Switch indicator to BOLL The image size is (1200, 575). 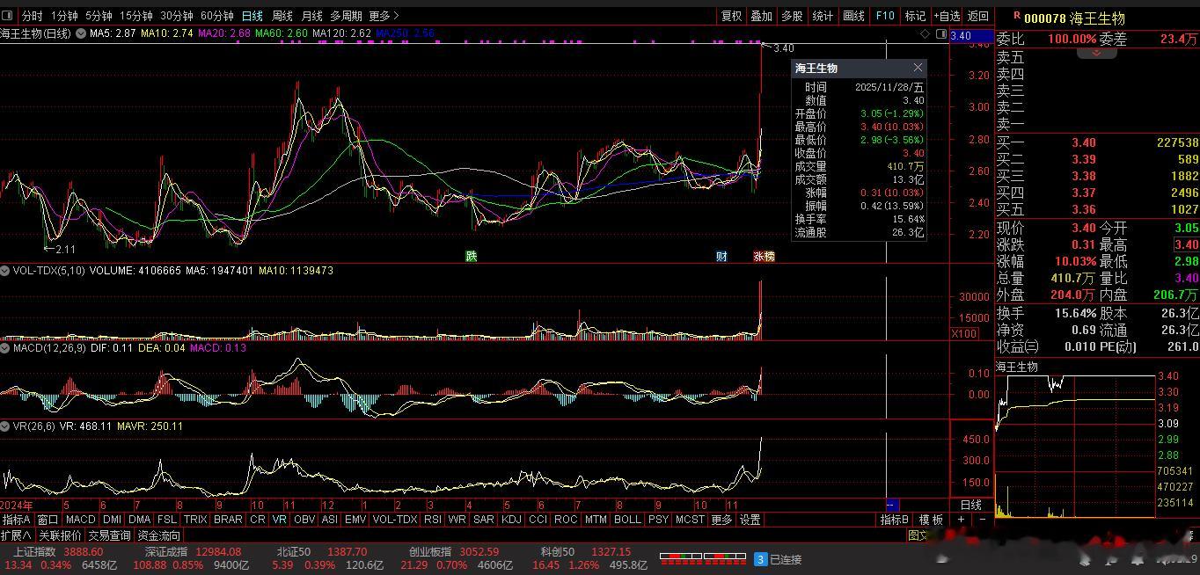point(627,520)
